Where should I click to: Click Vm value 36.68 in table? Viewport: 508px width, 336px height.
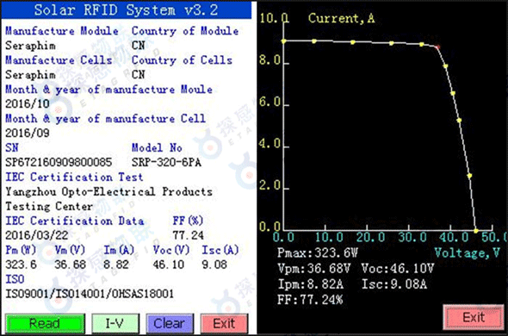pos(70,264)
